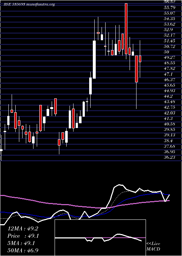182x256 pixels.
Task: Click the 41.3 price level label
Action: [x=168, y=118]
